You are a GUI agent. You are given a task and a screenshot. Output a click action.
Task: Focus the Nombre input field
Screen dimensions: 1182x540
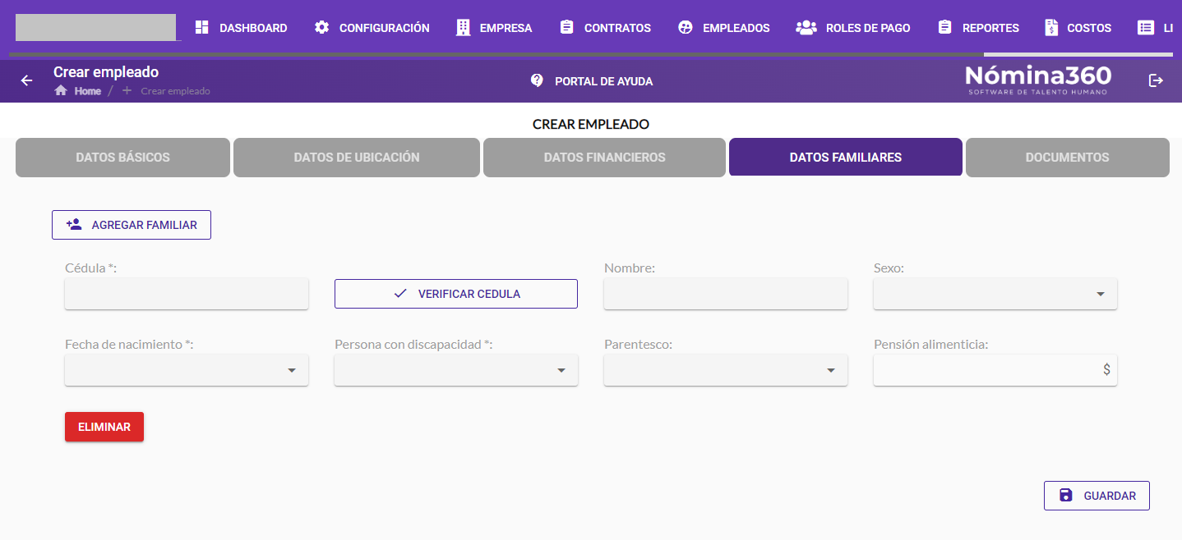(726, 294)
